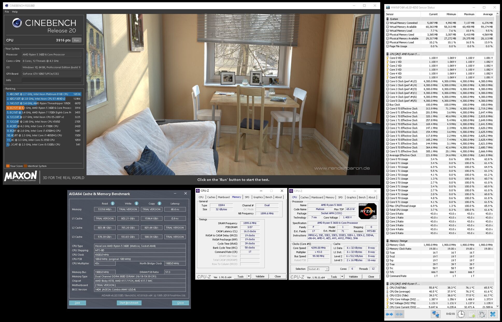Screen dimensions: 502x322
Task: Click the thermometer icon beside CPU Die (average)
Action: (x=387, y=291)
